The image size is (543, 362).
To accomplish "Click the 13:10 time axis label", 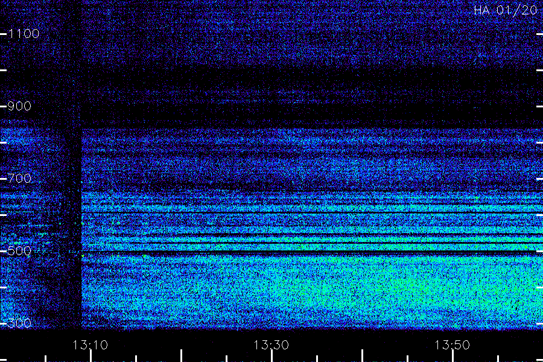I will [x=91, y=345].
